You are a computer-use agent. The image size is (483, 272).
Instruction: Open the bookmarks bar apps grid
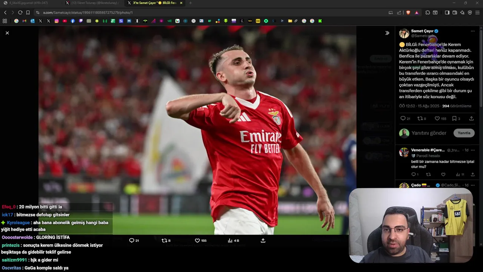(5, 21)
